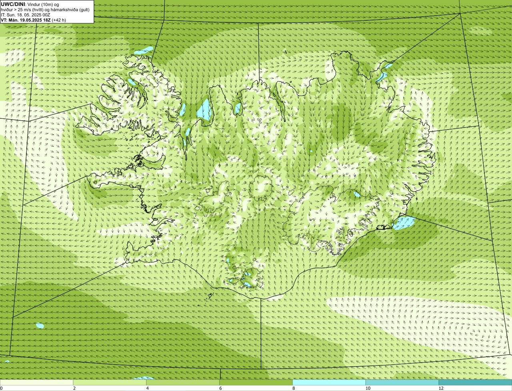Click the legend tick label "0"

tap(2, 388)
